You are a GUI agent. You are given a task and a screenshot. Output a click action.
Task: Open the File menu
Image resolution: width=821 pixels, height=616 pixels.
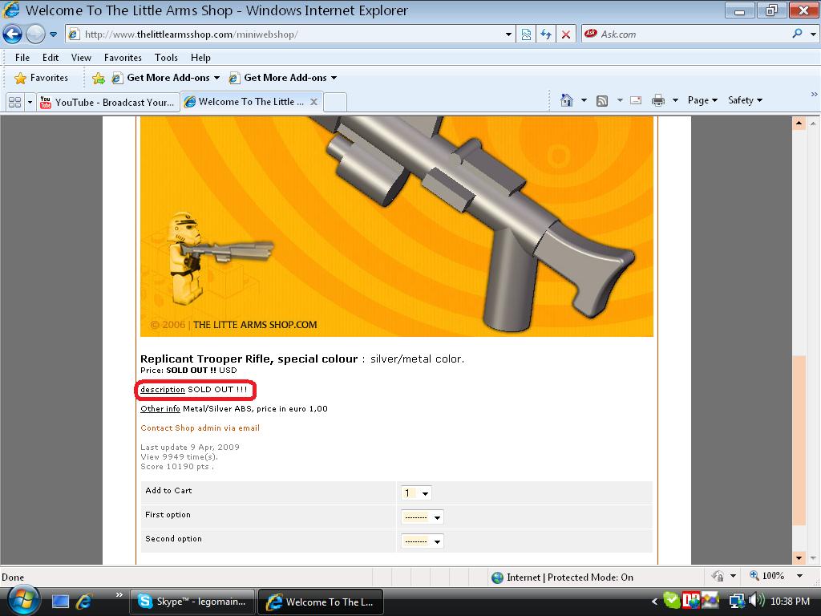pos(22,58)
